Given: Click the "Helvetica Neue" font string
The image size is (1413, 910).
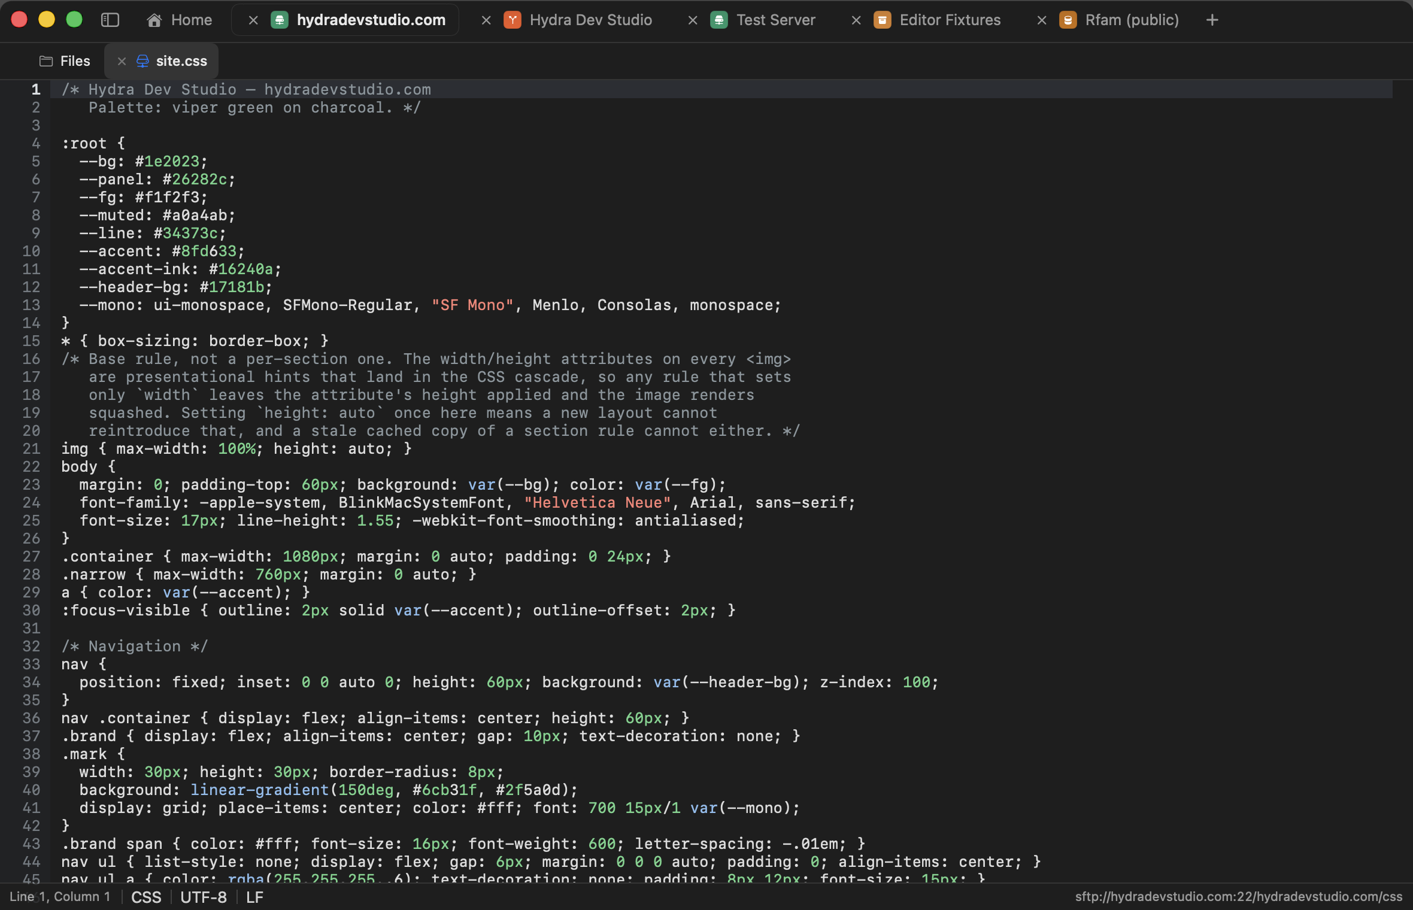Looking at the screenshot, I should pyautogui.click(x=598, y=502).
